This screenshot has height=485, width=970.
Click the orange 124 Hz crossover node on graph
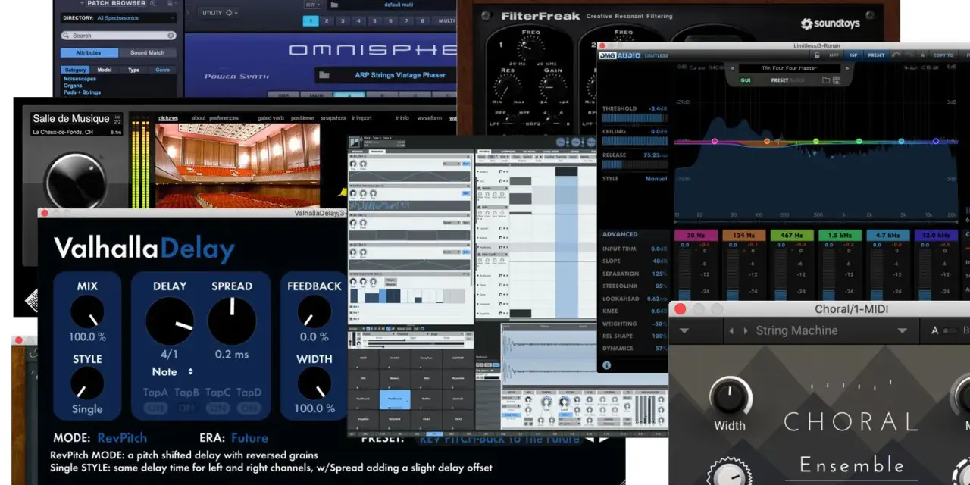(767, 141)
